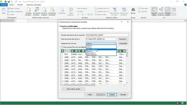The image size is (187, 105).
Task: Open the De base de datos import menu
Action: click(x=29, y=12)
